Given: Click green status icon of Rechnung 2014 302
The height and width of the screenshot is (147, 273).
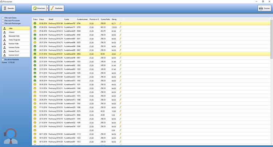Looking at the screenshot, I should (x=35, y=81).
